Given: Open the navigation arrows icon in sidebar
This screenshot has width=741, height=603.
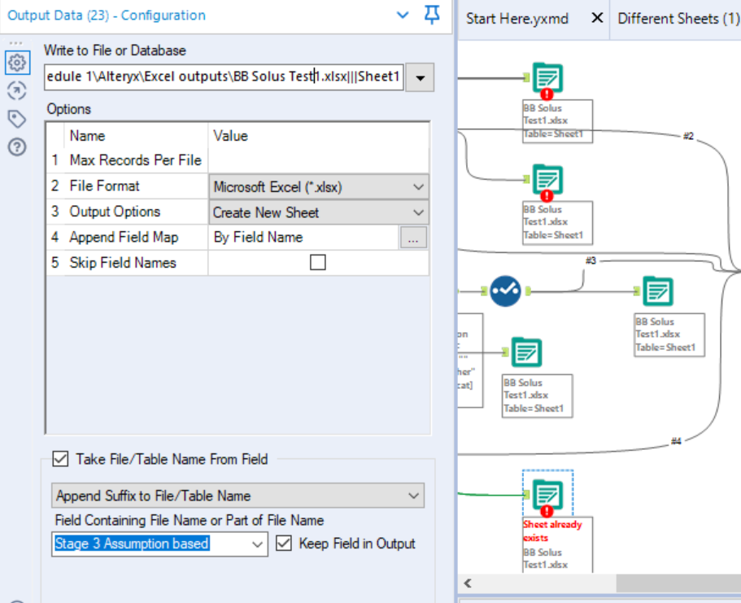Looking at the screenshot, I should [x=16, y=90].
